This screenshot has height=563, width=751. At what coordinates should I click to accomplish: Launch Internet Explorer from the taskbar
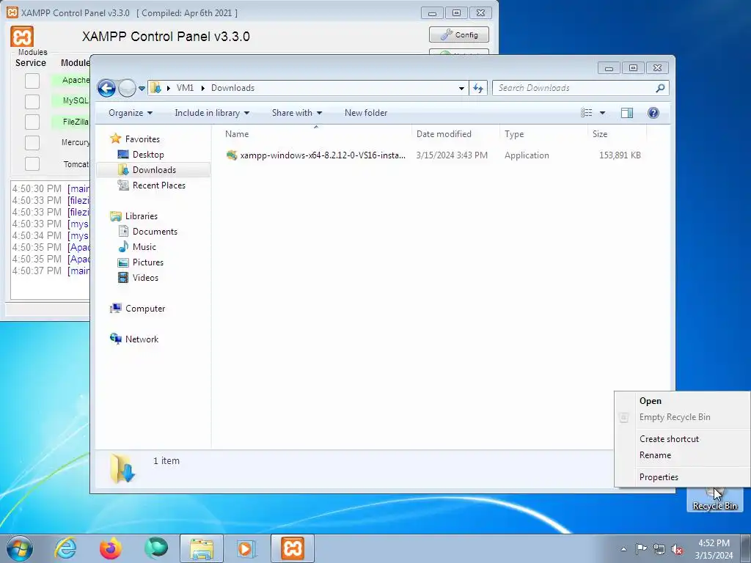pyautogui.click(x=65, y=548)
